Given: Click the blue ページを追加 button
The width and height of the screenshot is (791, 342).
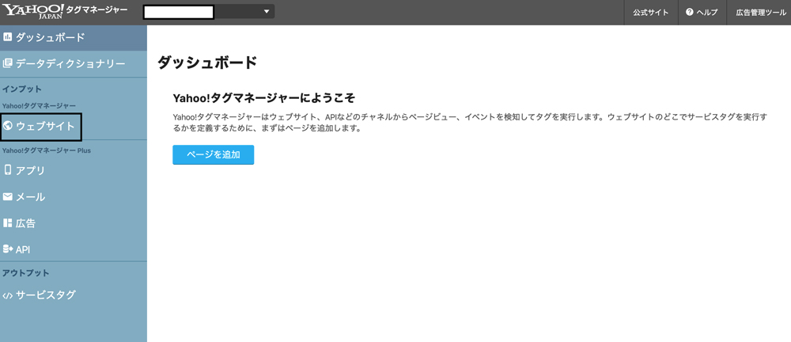Looking at the screenshot, I should tap(214, 155).
